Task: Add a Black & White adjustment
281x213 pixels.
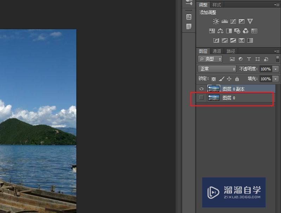Action: click(229, 31)
